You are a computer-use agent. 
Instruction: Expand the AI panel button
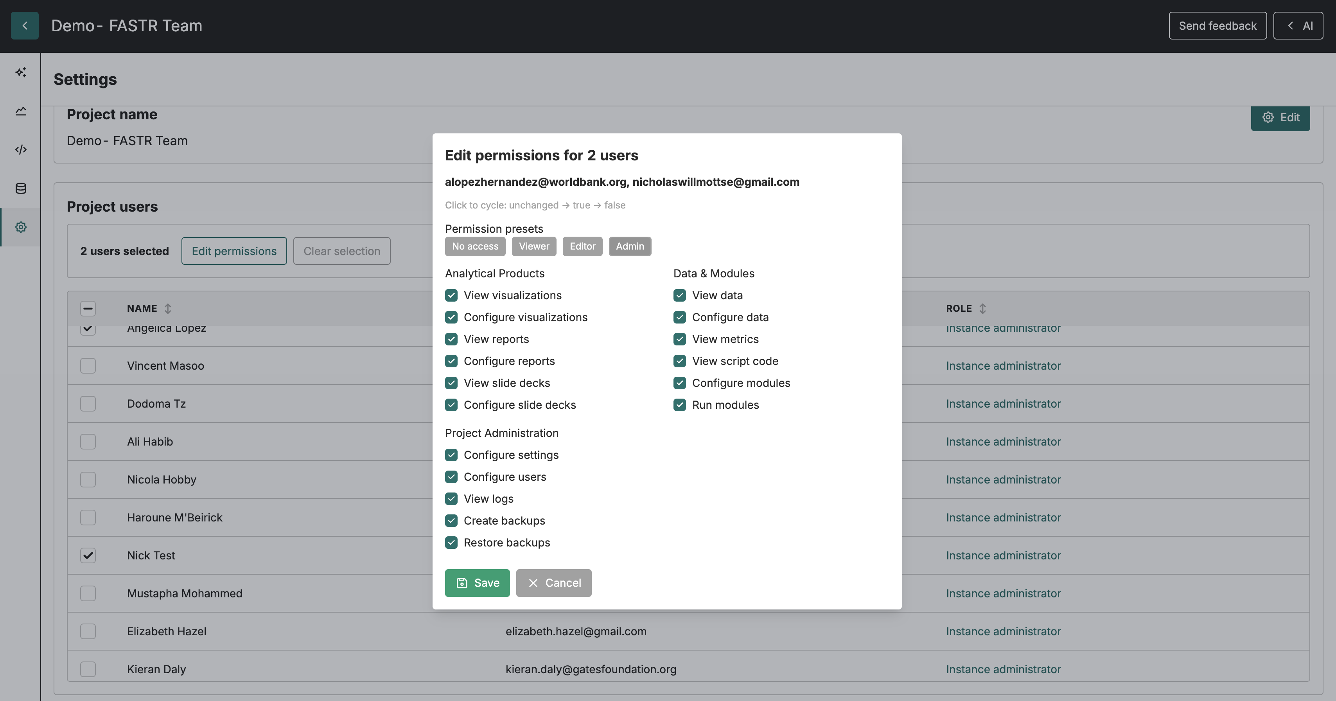[x=1298, y=25]
